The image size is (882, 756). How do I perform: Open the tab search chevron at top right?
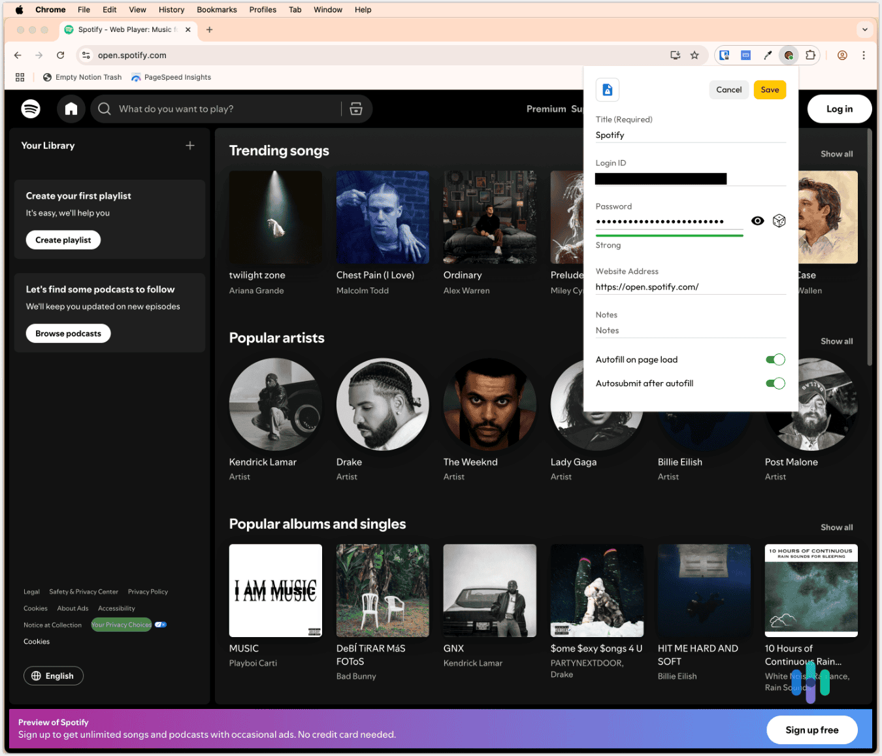865,29
